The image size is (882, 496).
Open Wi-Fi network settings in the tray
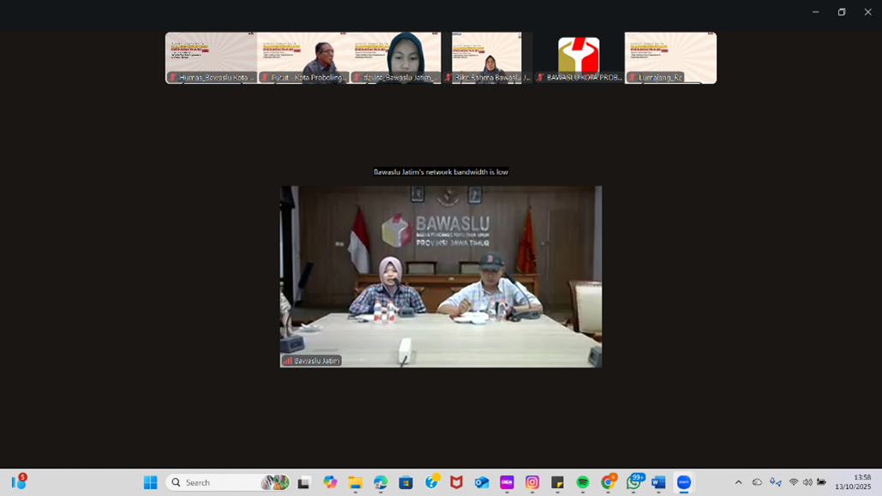[793, 482]
